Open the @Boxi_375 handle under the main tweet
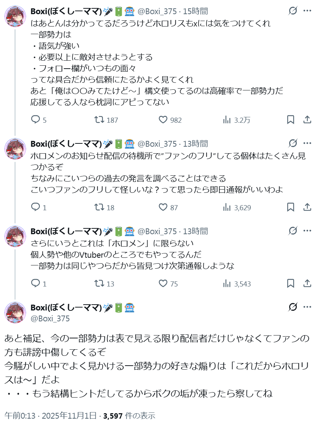The height and width of the screenshot is (427, 316). (x=50, y=319)
